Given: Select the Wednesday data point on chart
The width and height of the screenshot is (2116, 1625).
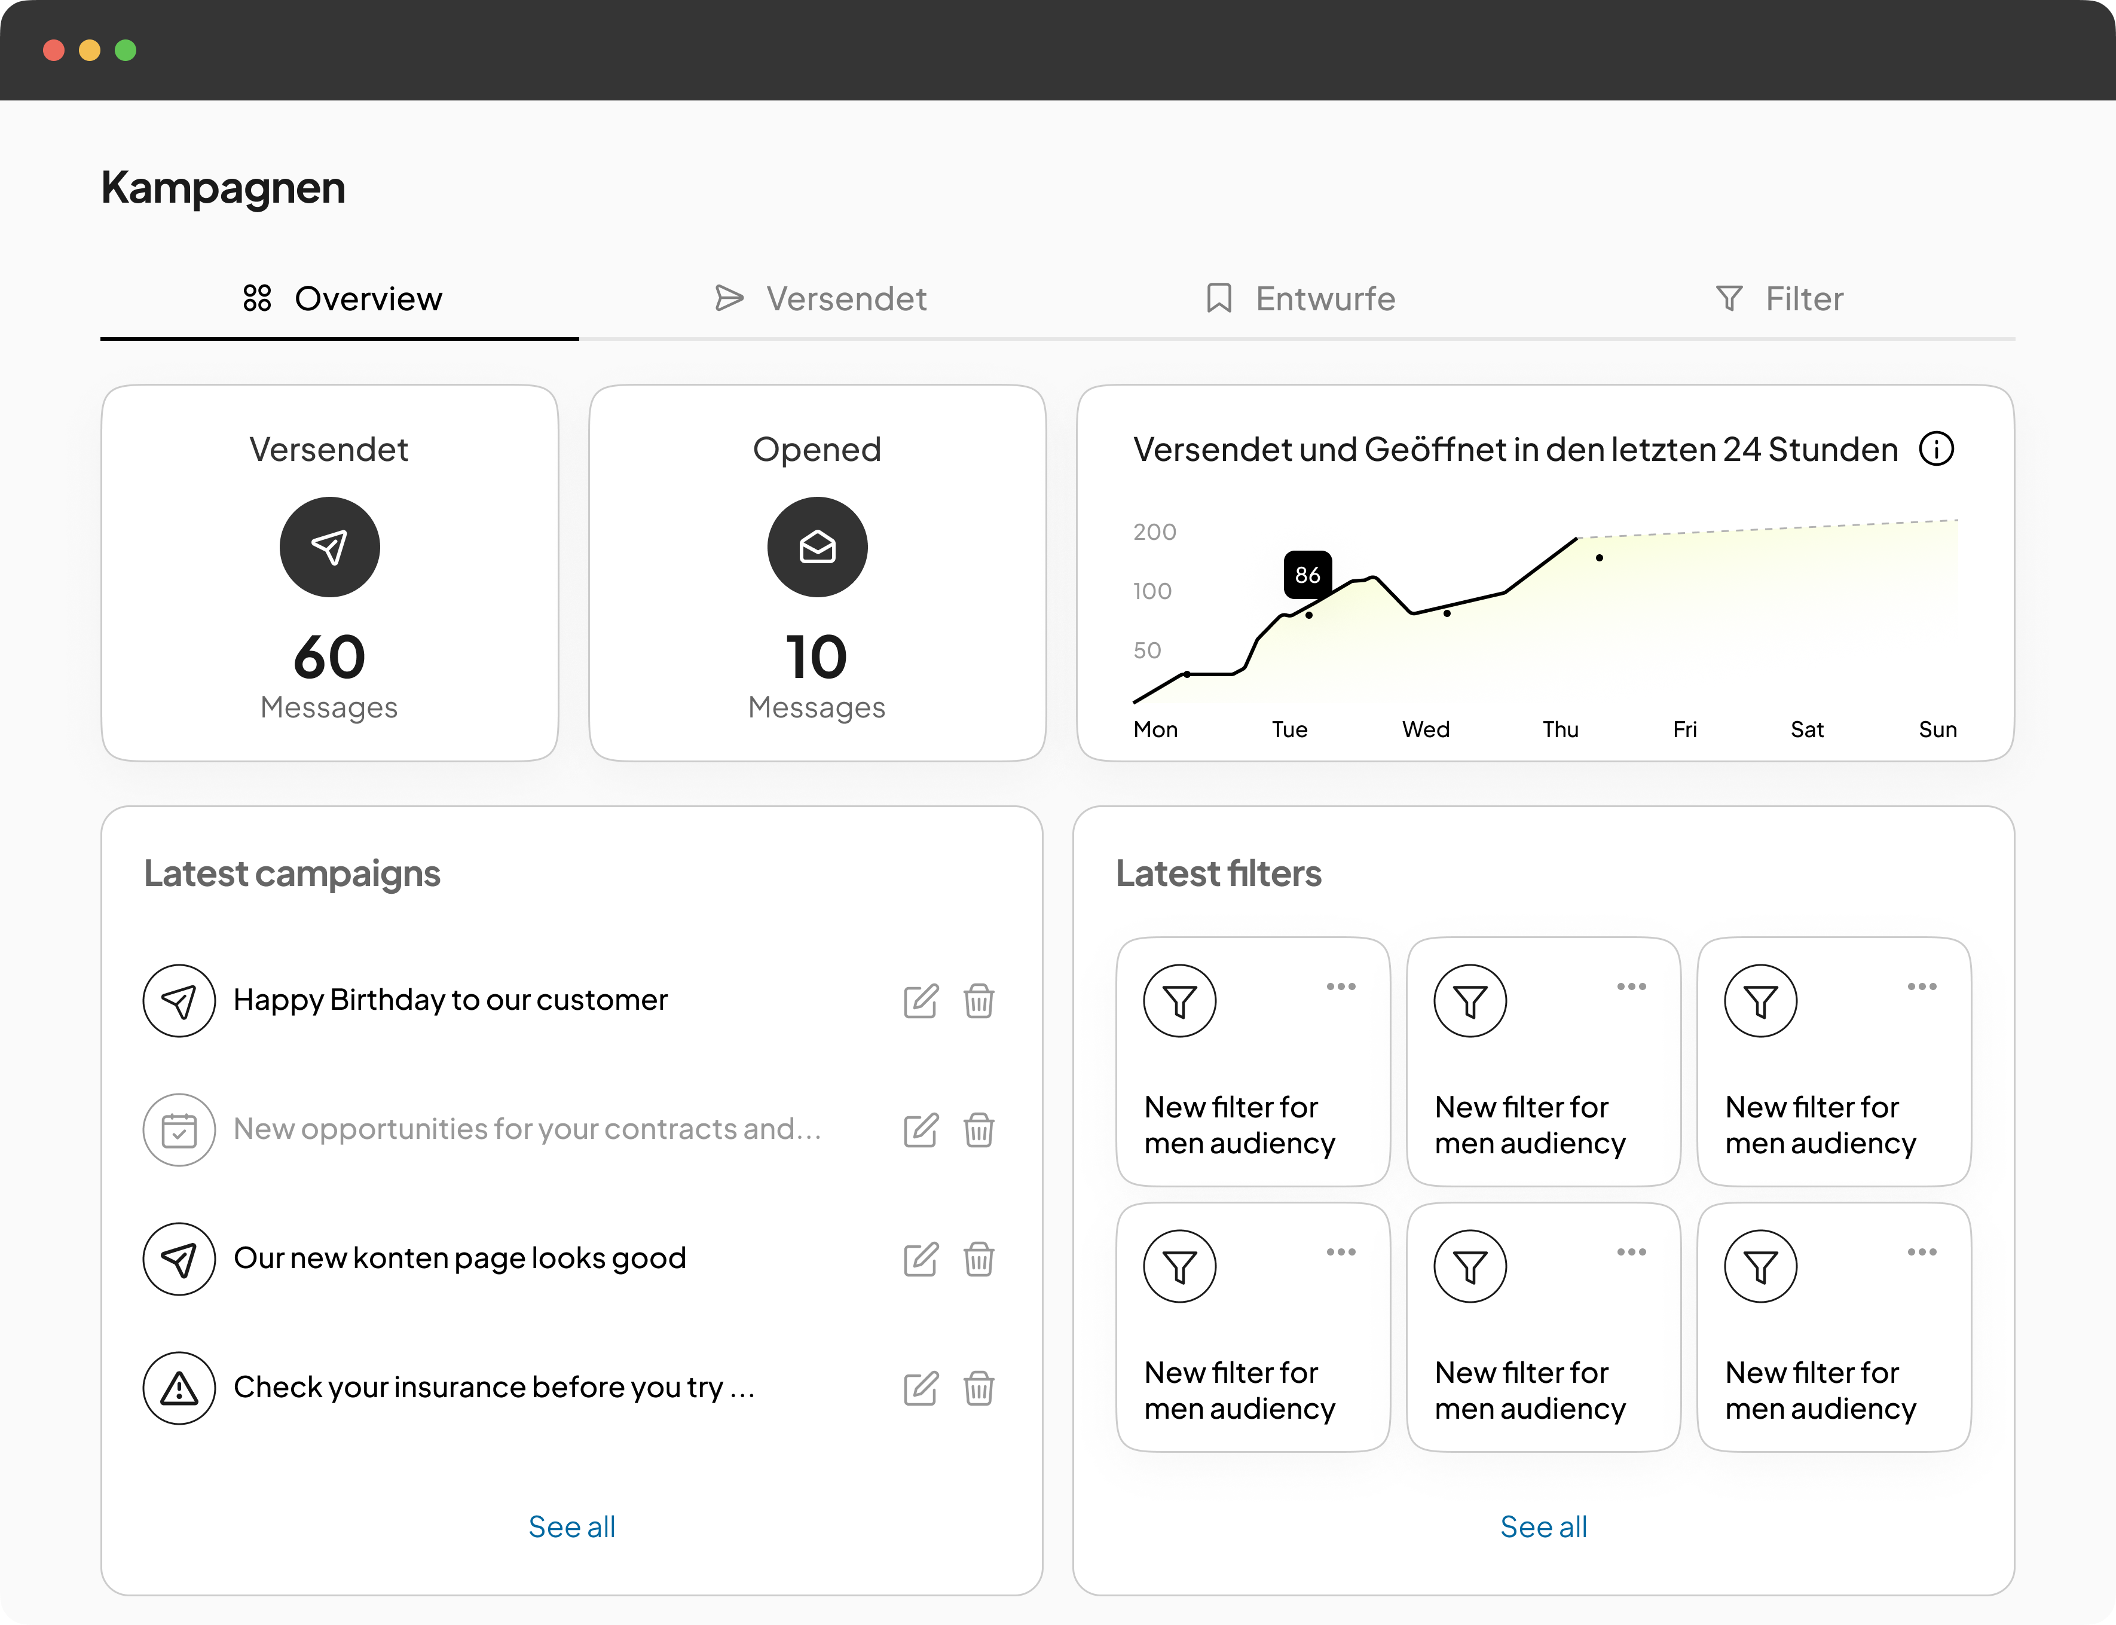Looking at the screenshot, I should coord(1447,613).
